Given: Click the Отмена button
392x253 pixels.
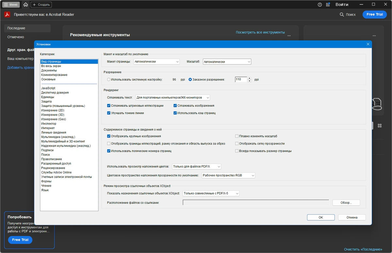Looking at the screenshot, I should click(x=352, y=217).
